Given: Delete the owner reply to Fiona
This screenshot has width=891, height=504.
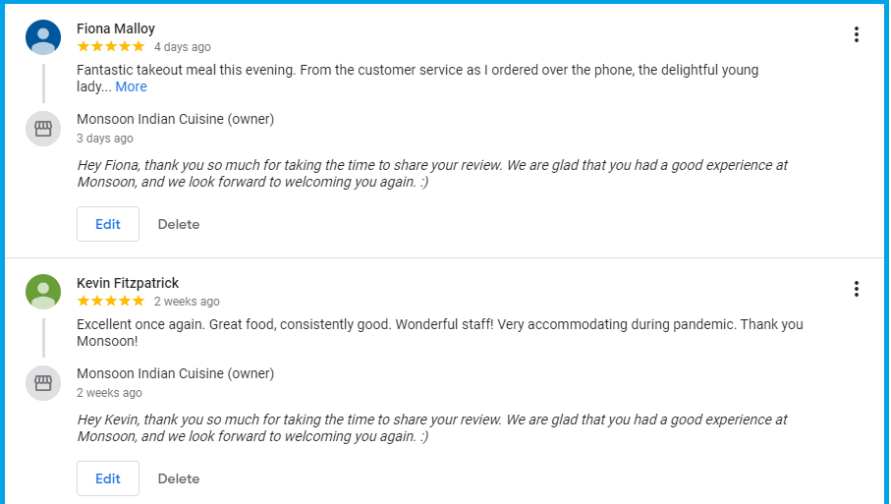Looking at the screenshot, I should 179,224.
